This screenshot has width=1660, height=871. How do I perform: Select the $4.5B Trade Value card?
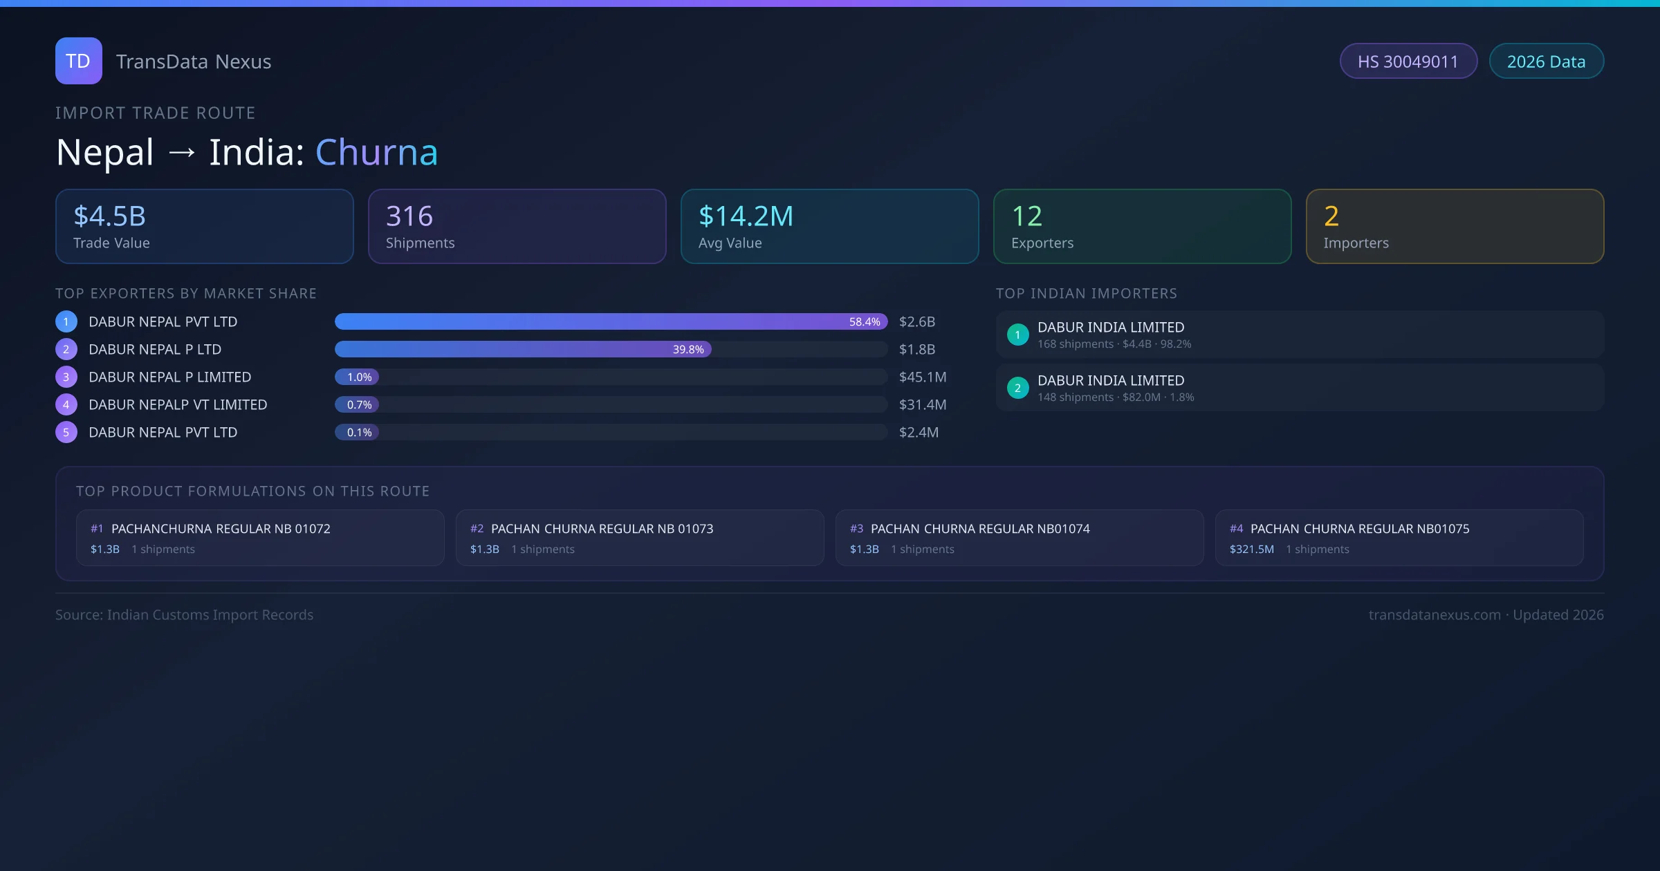(204, 227)
